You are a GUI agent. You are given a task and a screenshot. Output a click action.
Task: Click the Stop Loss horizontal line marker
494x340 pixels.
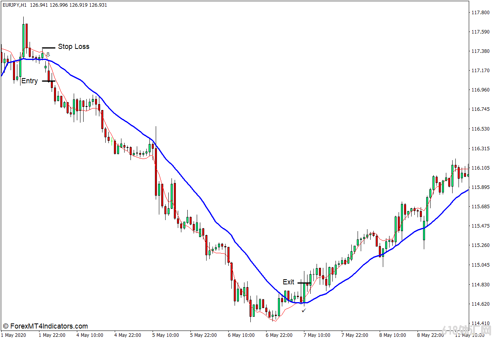(48, 48)
